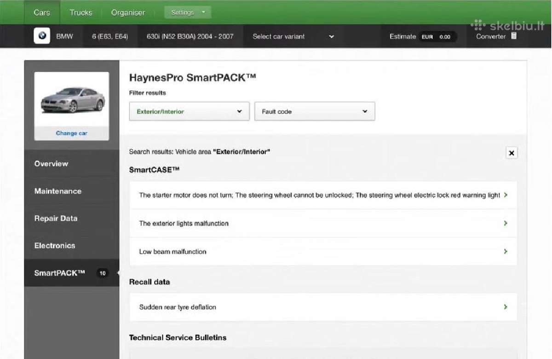Click the 'SmartCASE™' heading
The image size is (552, 359).
pyautogui.click(x=154, y=170)
